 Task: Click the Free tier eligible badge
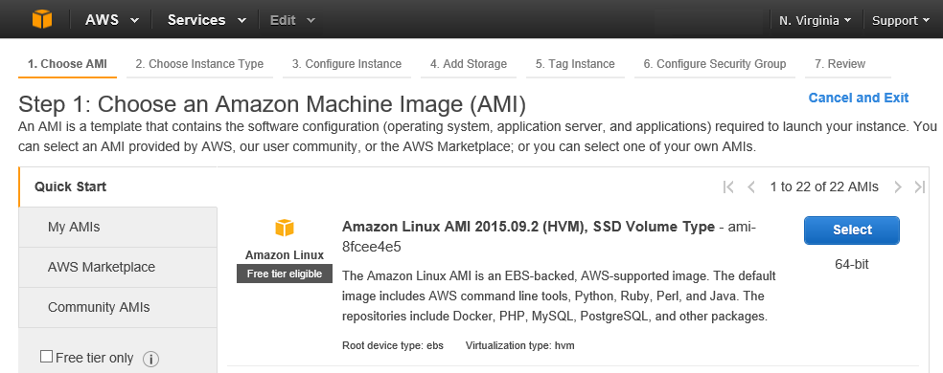click(x=285, y=274)
